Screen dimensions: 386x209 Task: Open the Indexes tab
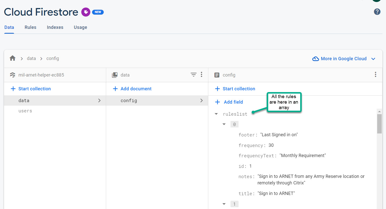click(x=55, y=27)
